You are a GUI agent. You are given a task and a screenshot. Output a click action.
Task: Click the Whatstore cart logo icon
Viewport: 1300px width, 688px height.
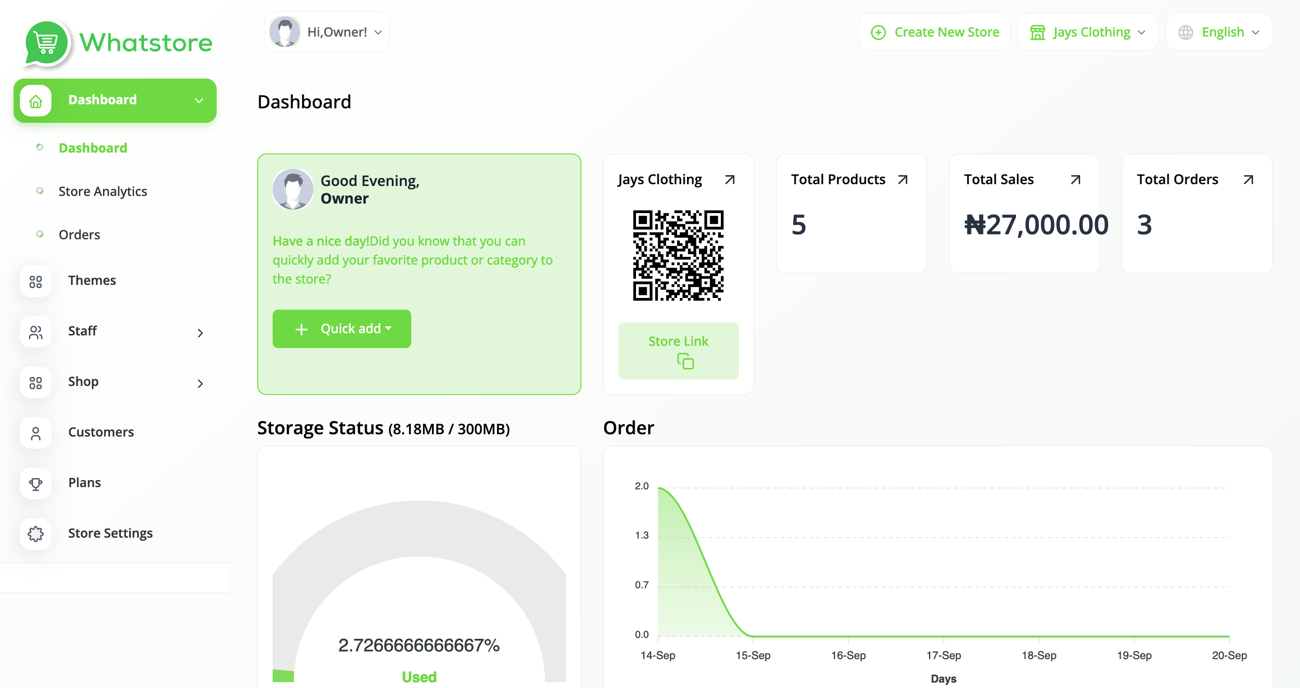(x=46, y=43)
